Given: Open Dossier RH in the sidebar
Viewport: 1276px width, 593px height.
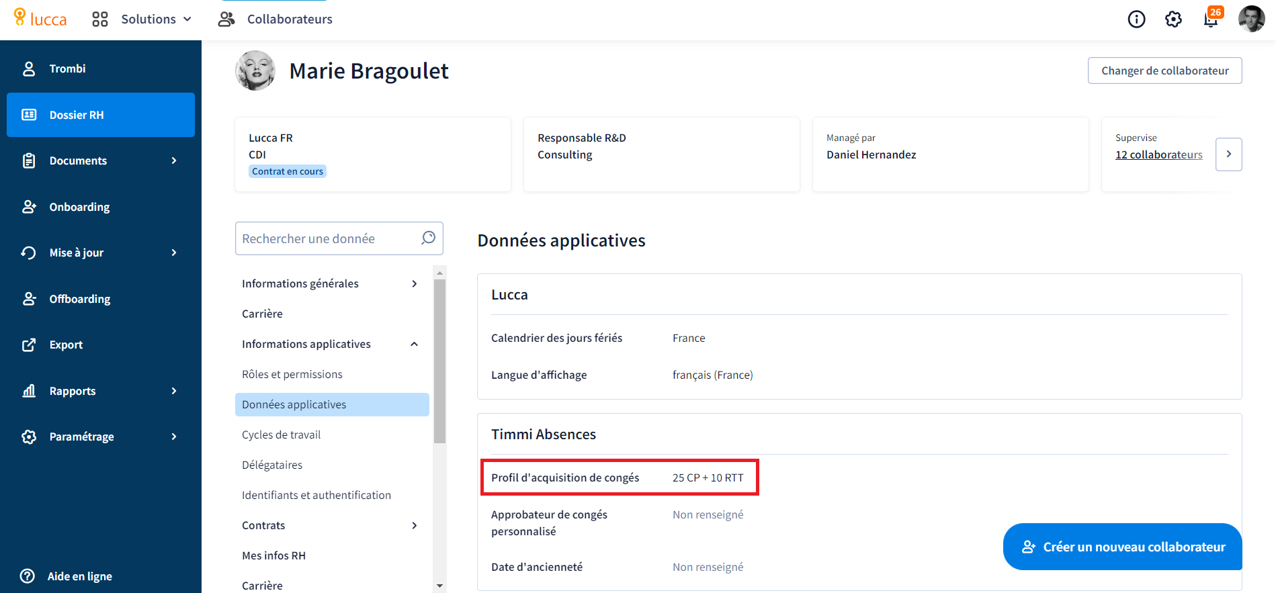Looking at the screenshot, I should 101,115.
